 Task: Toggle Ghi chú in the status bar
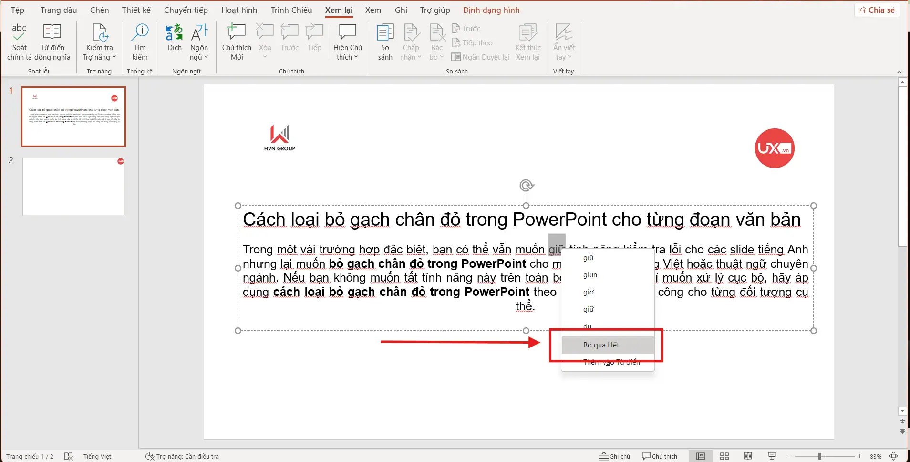click(x=614, y=456)
